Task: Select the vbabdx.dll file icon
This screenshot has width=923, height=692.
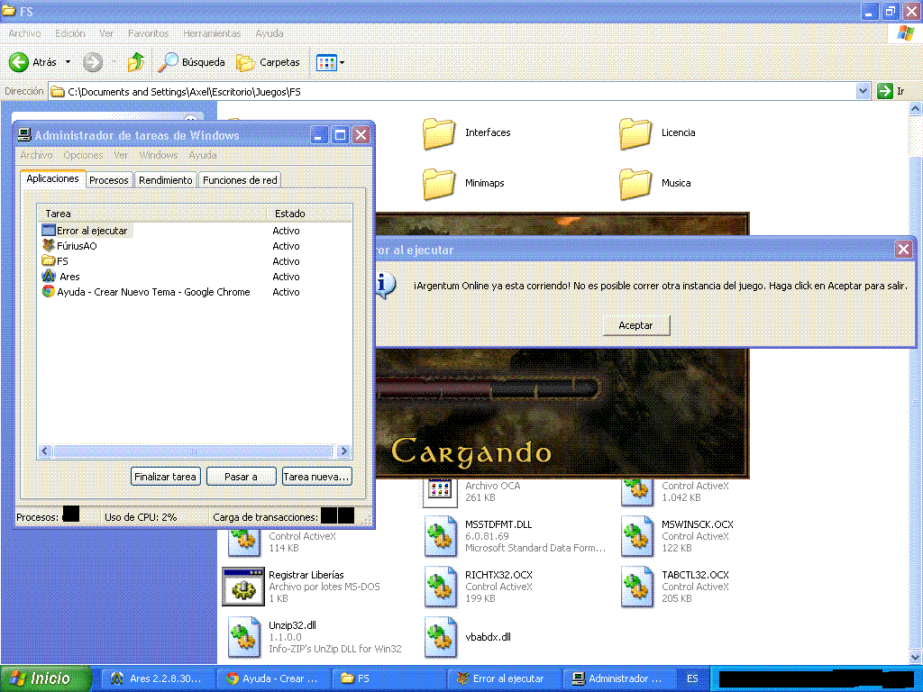Action: tap(441, 637)
